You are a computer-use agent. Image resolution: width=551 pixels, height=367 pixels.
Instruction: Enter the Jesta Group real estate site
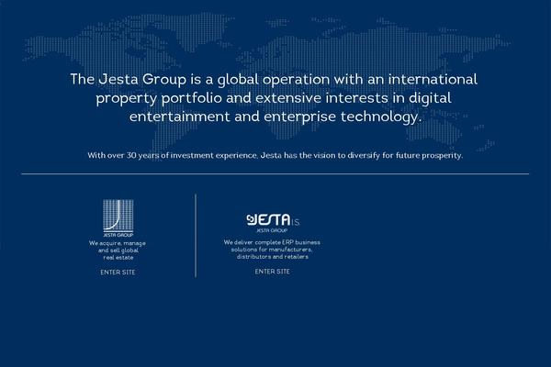coord(118,272)
